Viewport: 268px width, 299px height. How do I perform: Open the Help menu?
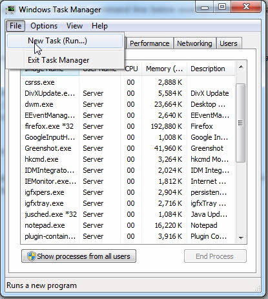99,26
